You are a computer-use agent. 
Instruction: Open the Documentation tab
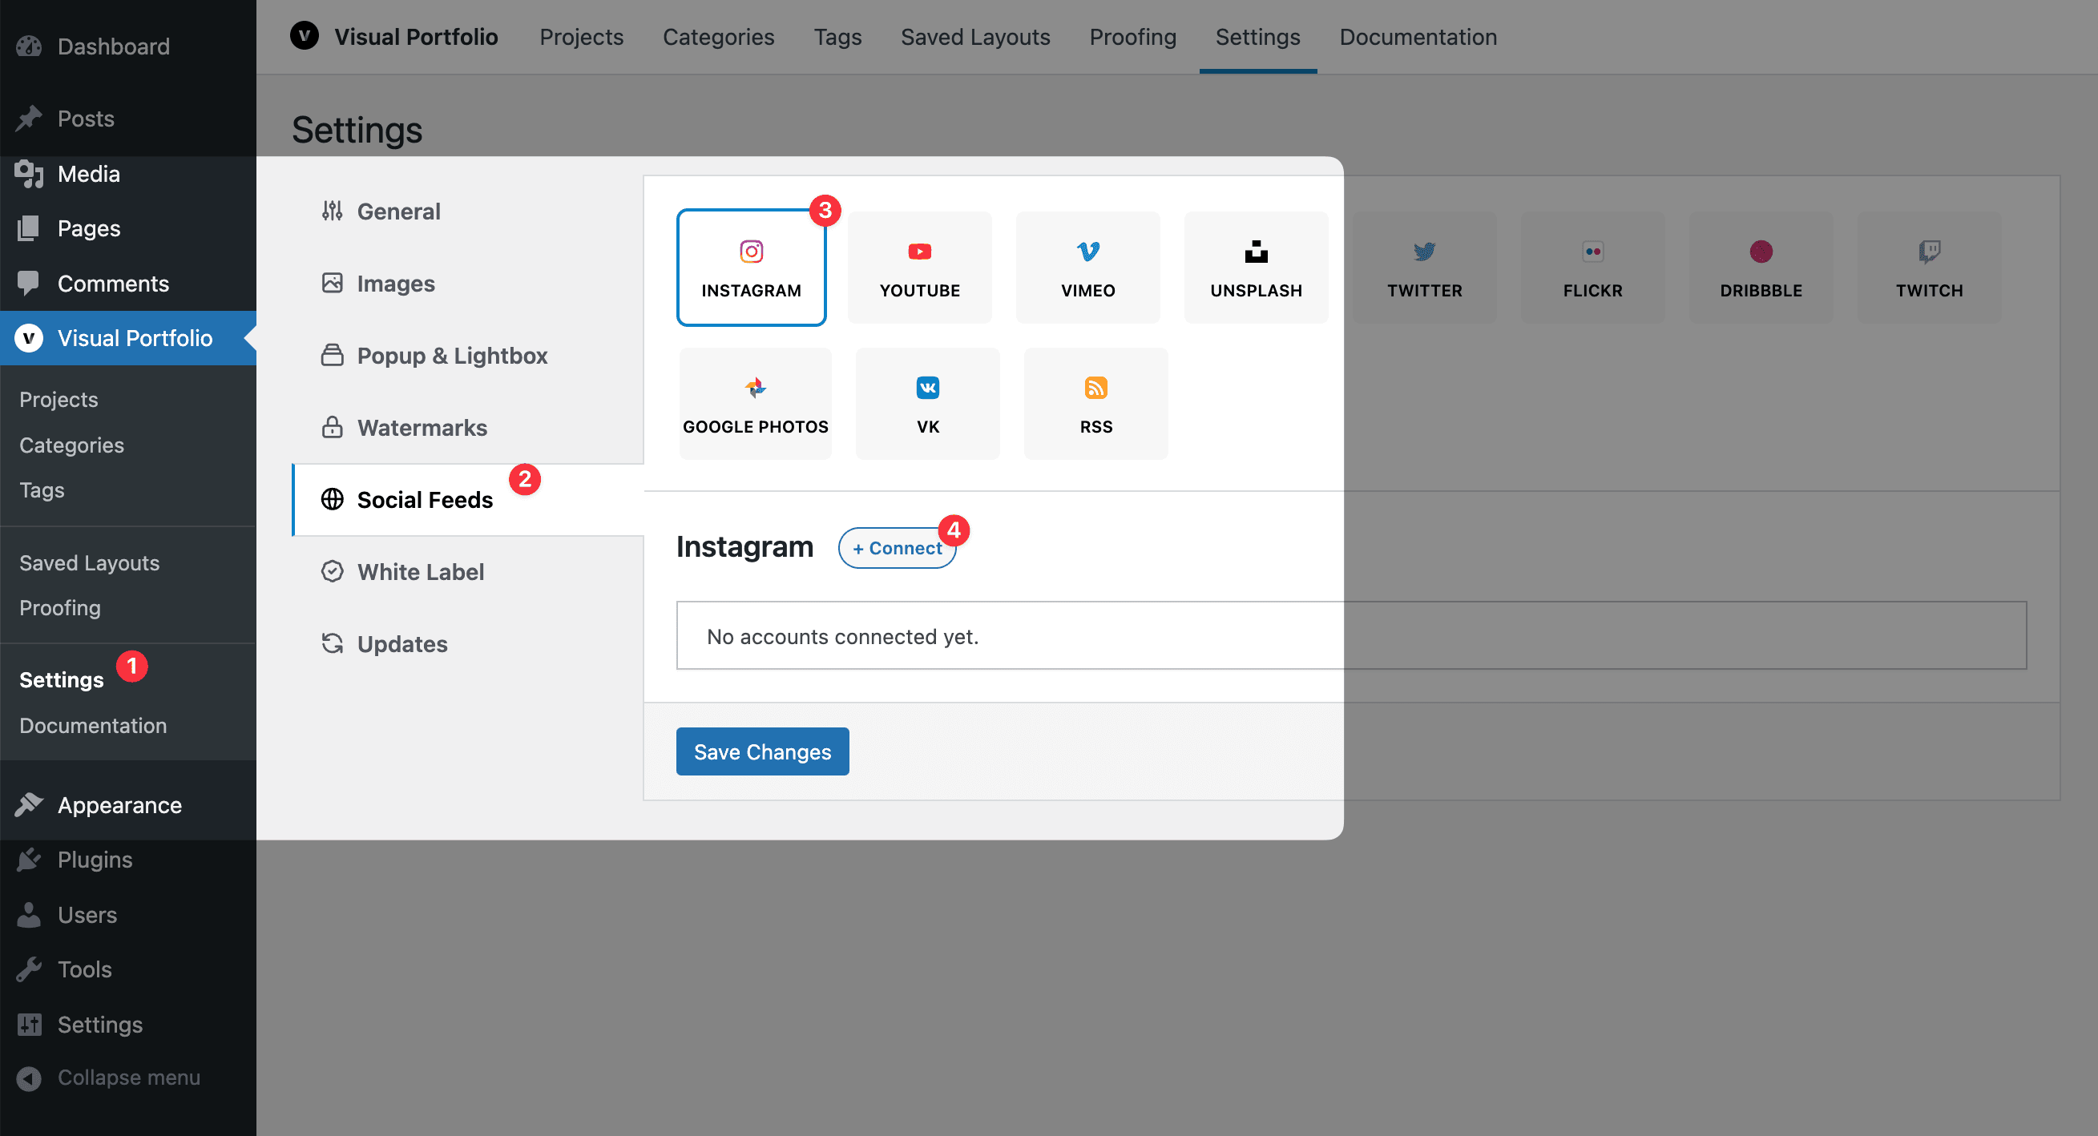point(1418,37)
